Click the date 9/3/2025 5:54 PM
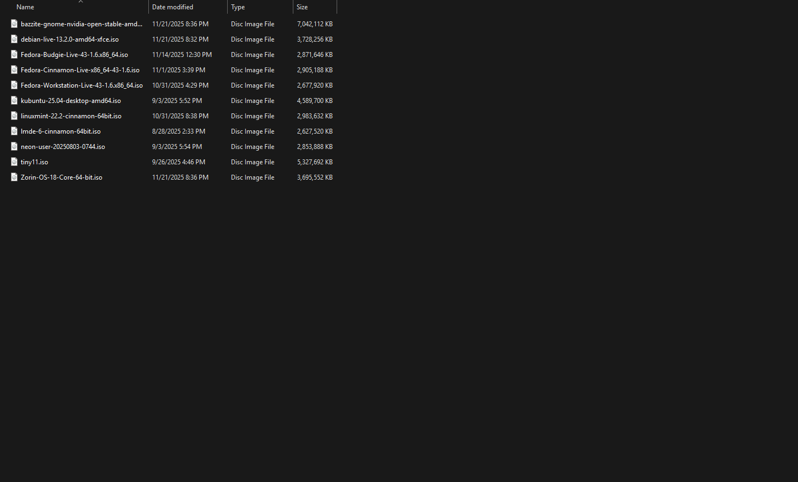Viewport: 798px width, 482px height. click(177, 147)
